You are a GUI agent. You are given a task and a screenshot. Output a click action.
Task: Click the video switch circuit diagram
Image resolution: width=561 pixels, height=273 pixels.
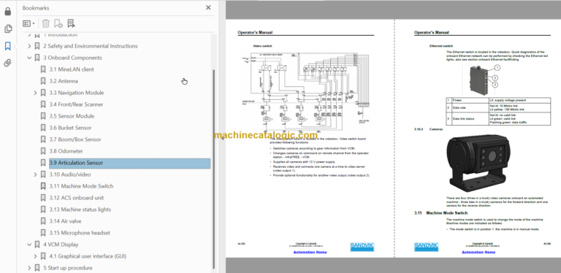point(306,93)
